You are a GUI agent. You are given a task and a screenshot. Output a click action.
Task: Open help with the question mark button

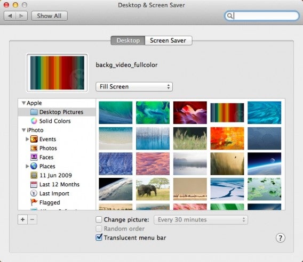280,238
